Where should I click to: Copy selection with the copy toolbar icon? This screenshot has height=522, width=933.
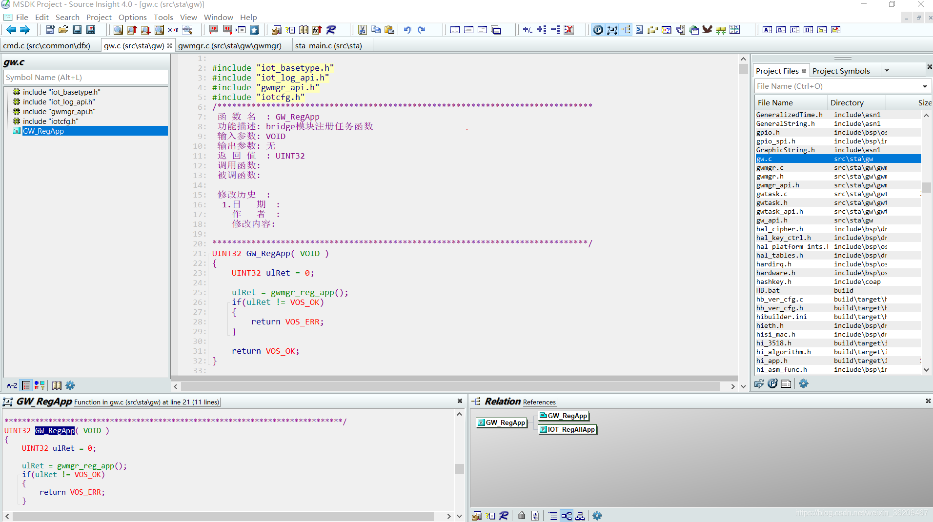(376, 30)
